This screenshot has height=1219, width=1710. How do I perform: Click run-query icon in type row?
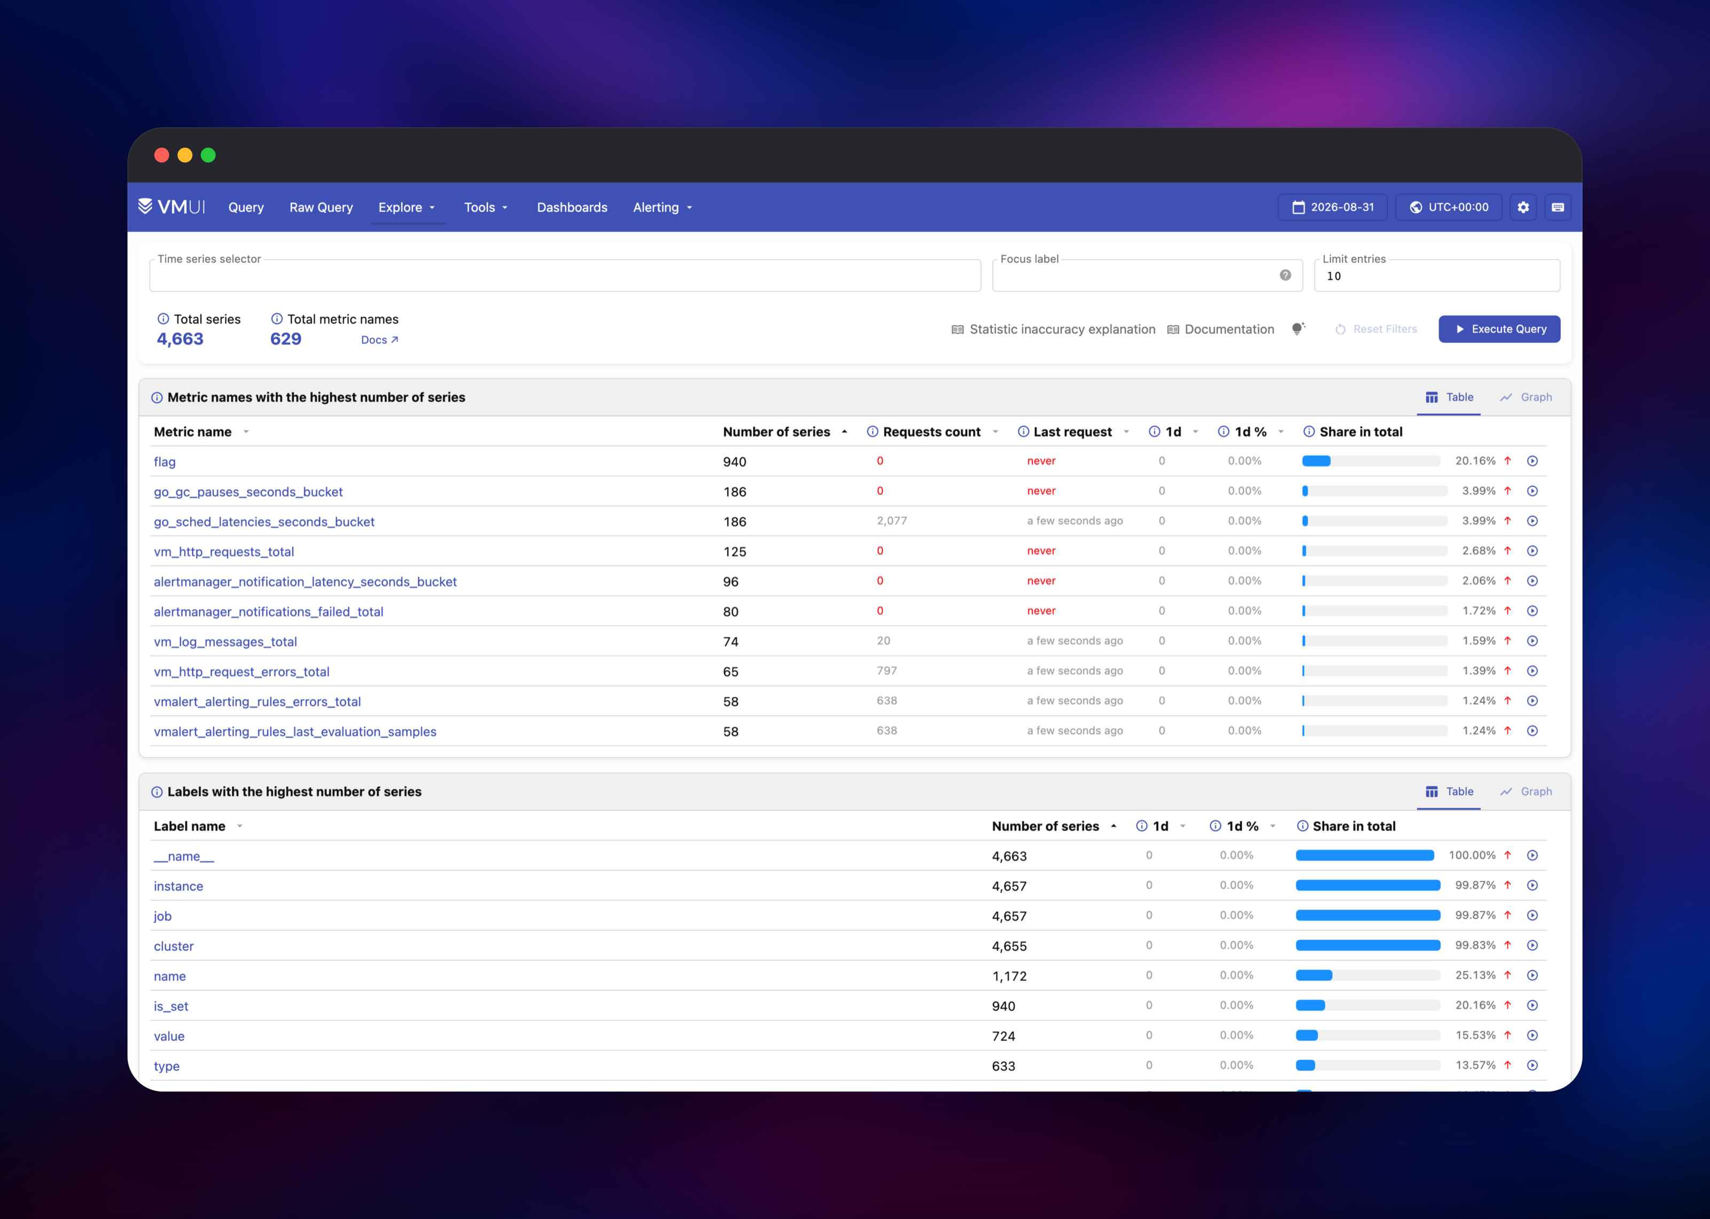[1532, 1066]
